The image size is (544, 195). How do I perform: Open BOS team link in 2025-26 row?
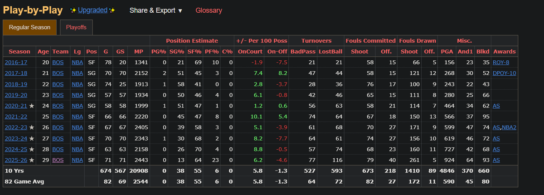tap(58, 161)
